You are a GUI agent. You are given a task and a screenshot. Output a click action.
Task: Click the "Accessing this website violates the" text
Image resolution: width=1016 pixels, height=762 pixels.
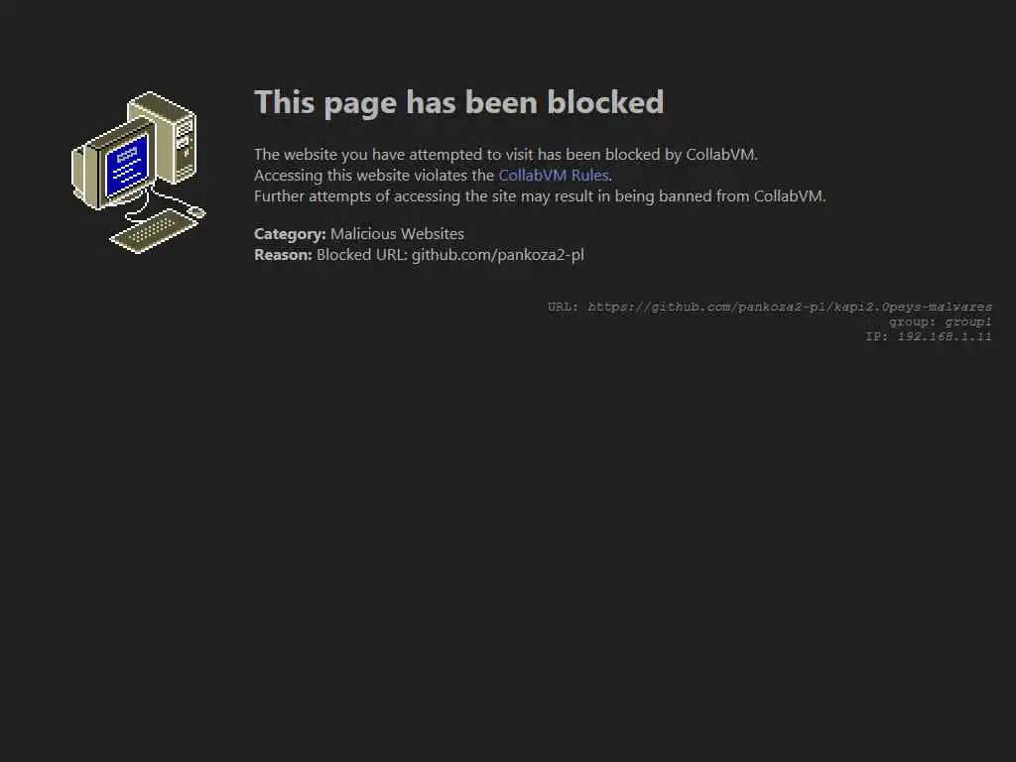(374, 176)
